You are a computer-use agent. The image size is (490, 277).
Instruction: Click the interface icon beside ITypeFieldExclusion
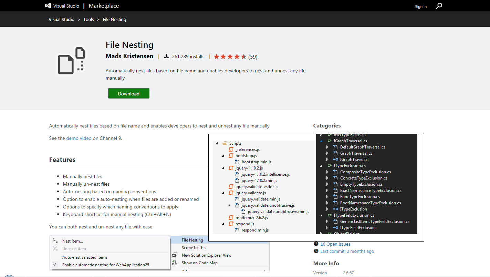click(336, 228)
